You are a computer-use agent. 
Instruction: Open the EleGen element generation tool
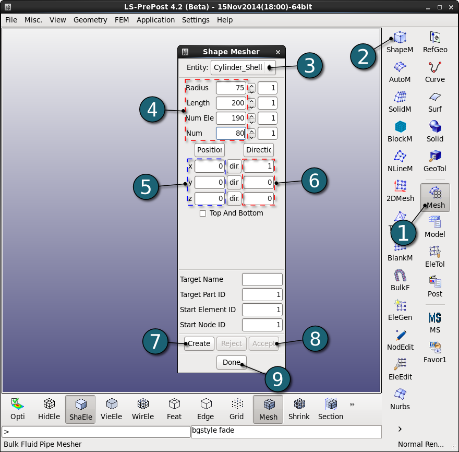tap(400, 310)
